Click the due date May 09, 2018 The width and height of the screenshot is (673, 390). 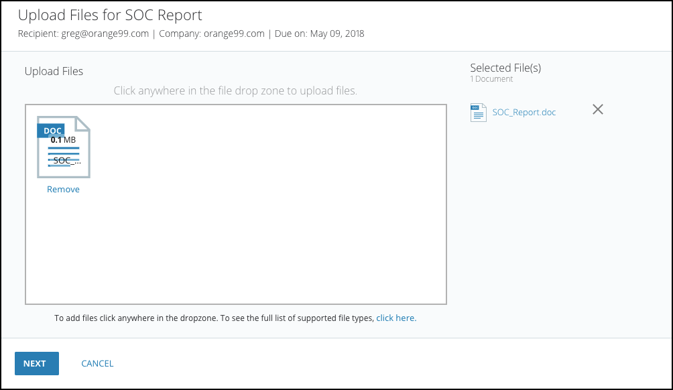337,34
